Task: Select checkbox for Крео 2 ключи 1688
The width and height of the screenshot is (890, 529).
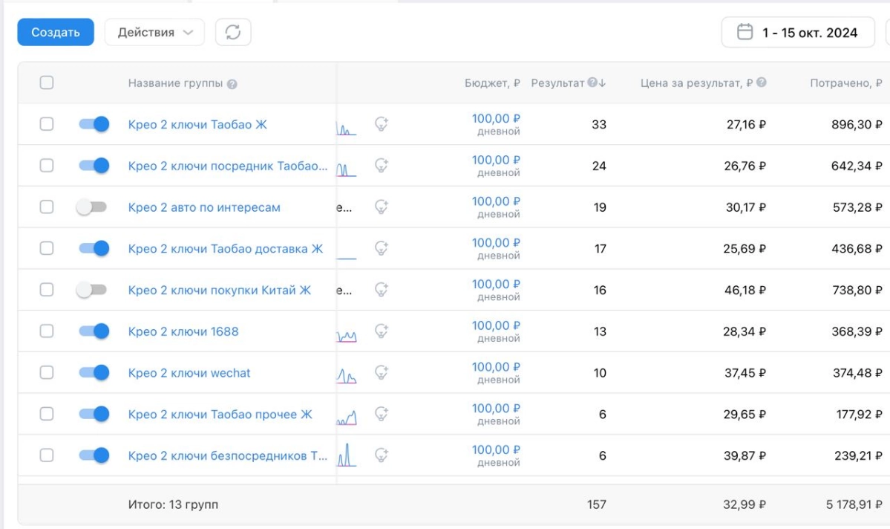Action: pos(47,331)
